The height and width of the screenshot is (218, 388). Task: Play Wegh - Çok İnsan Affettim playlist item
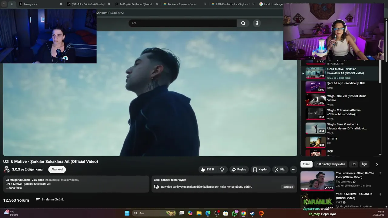[x=339, y=114]
